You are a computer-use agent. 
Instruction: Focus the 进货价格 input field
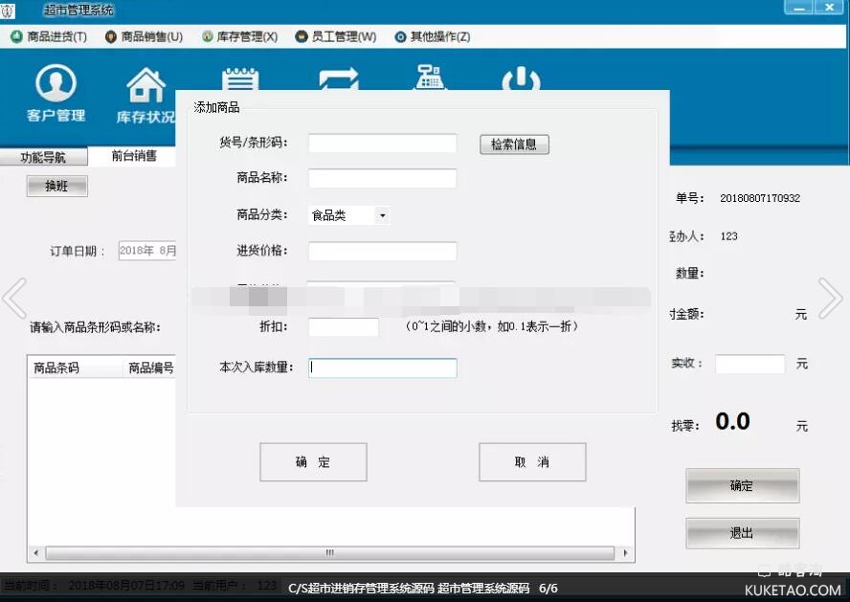click(x=382, y=251)
